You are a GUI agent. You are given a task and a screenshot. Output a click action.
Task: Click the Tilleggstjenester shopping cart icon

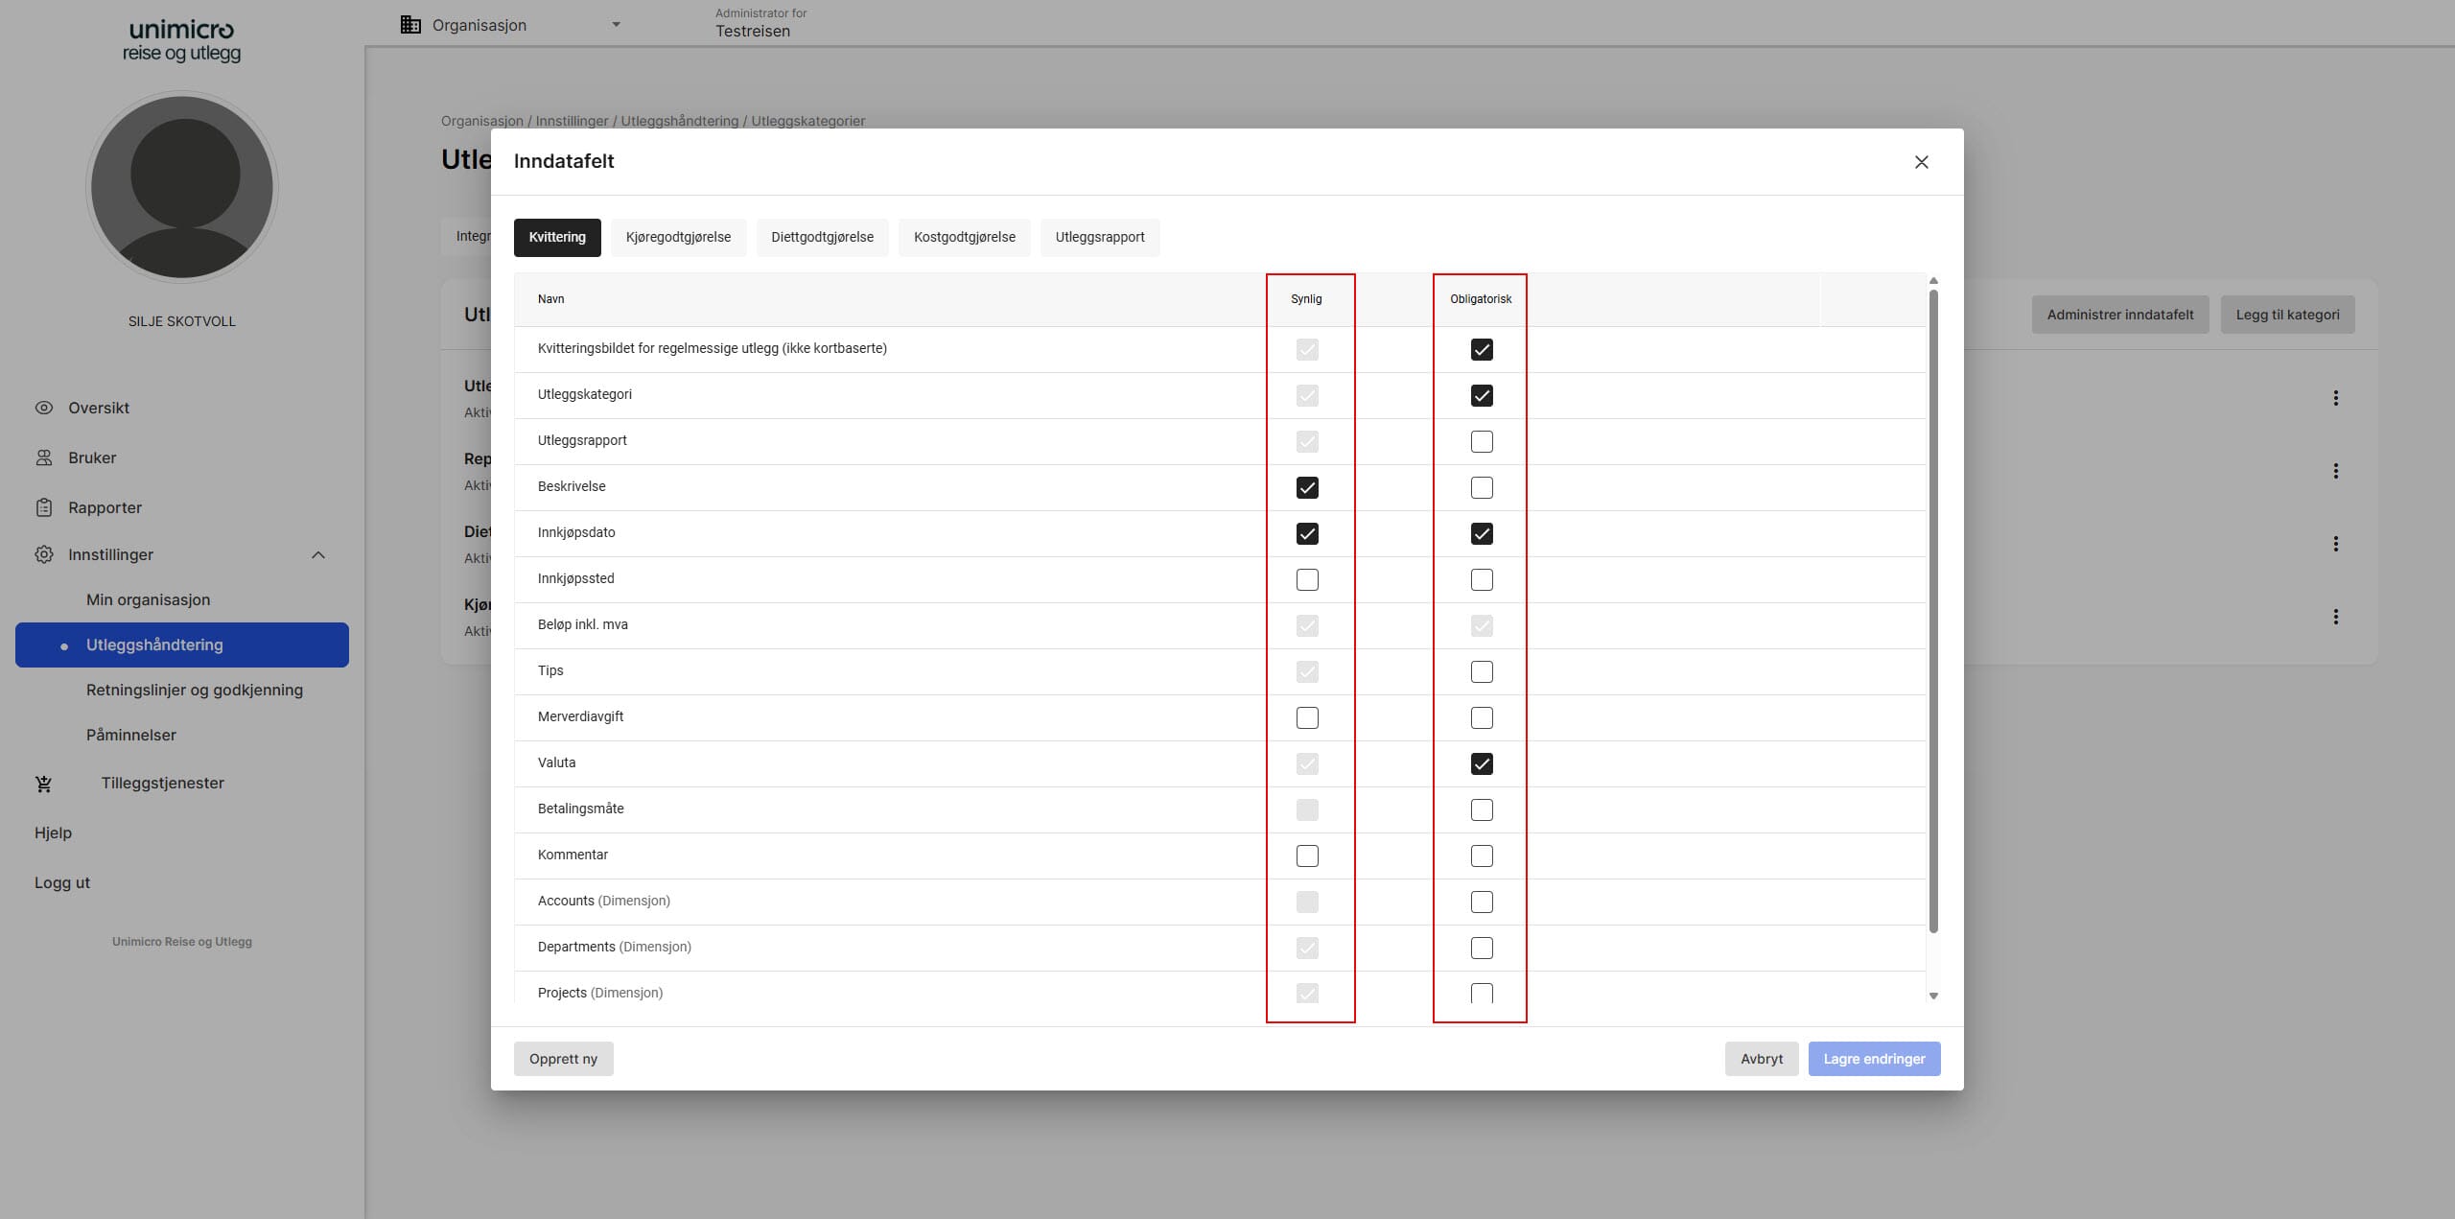[44, 784]
